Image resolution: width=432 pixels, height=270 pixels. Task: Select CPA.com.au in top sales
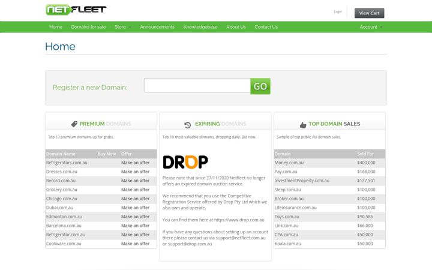tap(286, 235)
